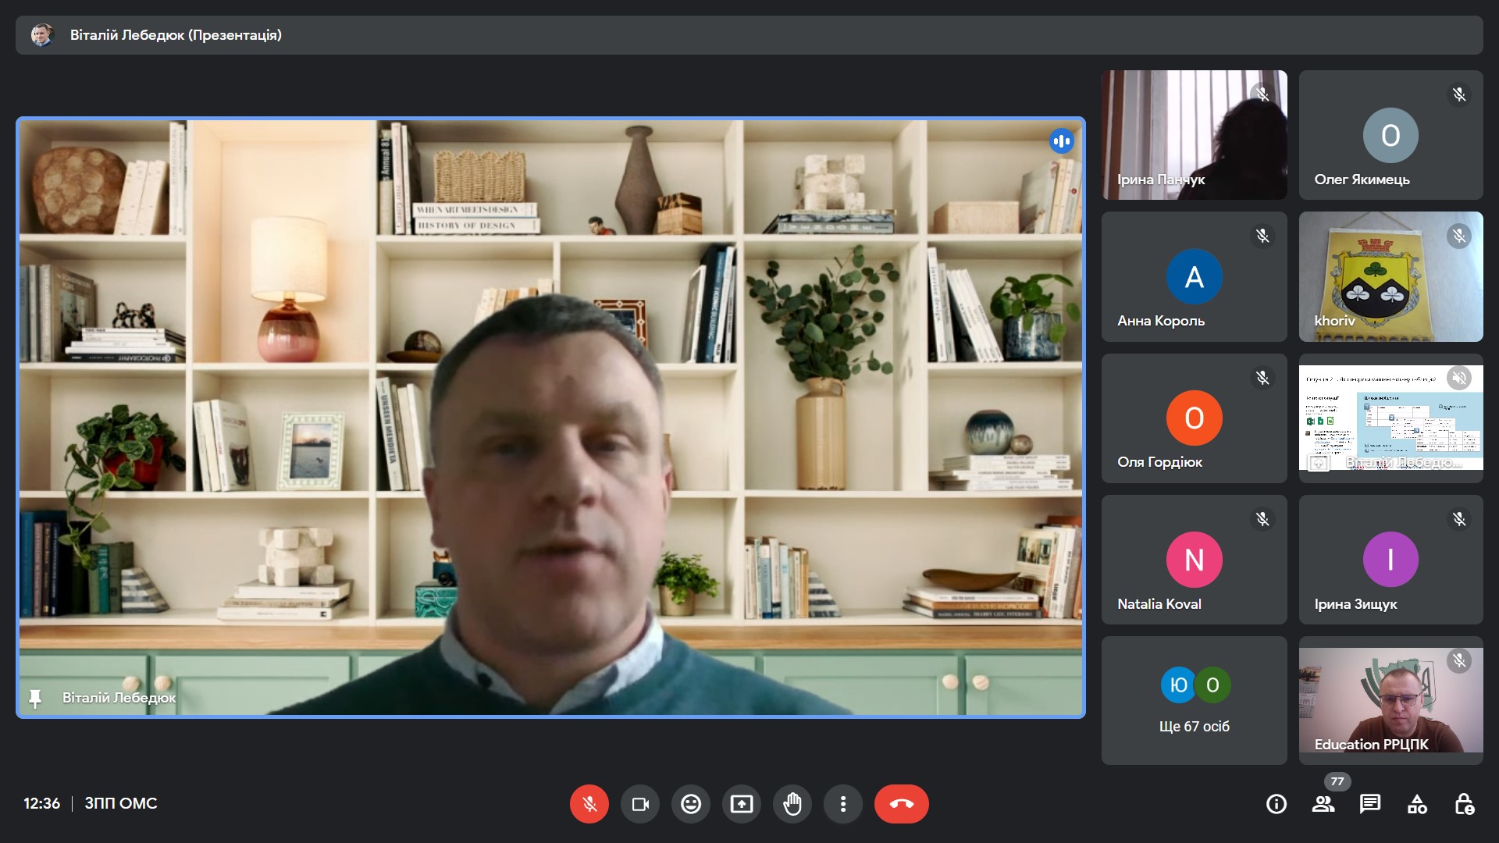1499x843 pixels.
Task: Select the Анна Король participant tile
Action: [x=1194, y=276]
